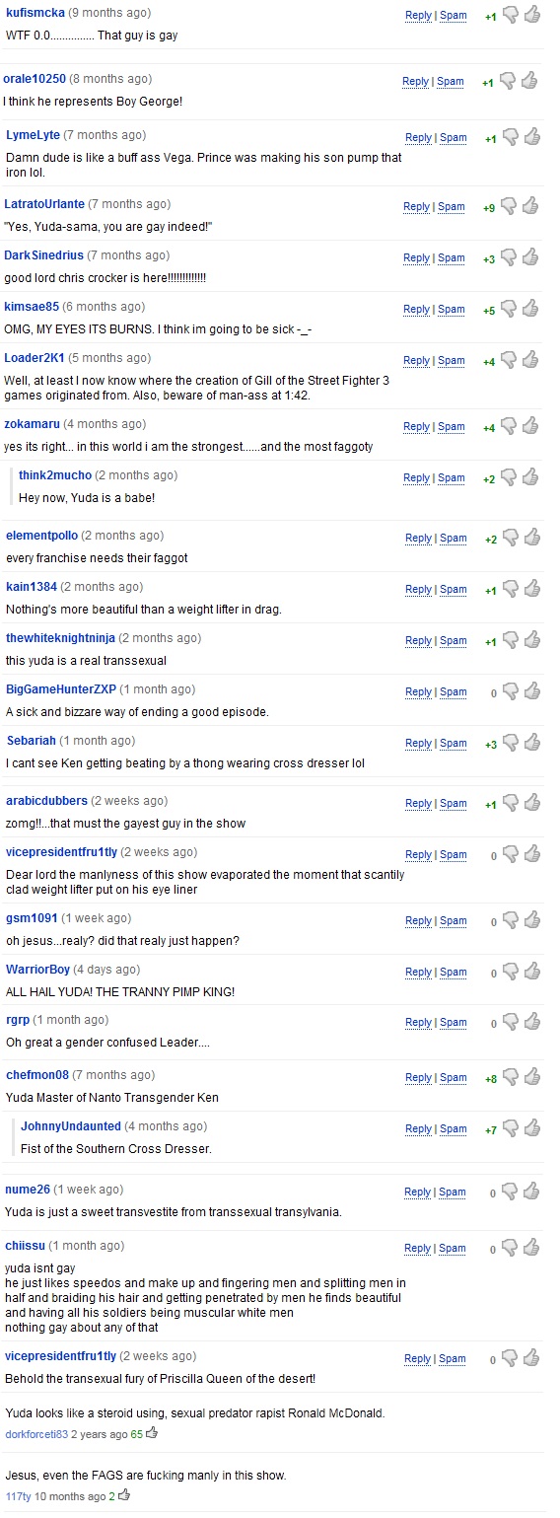Thumbs down chiissu's comment

511,1248
